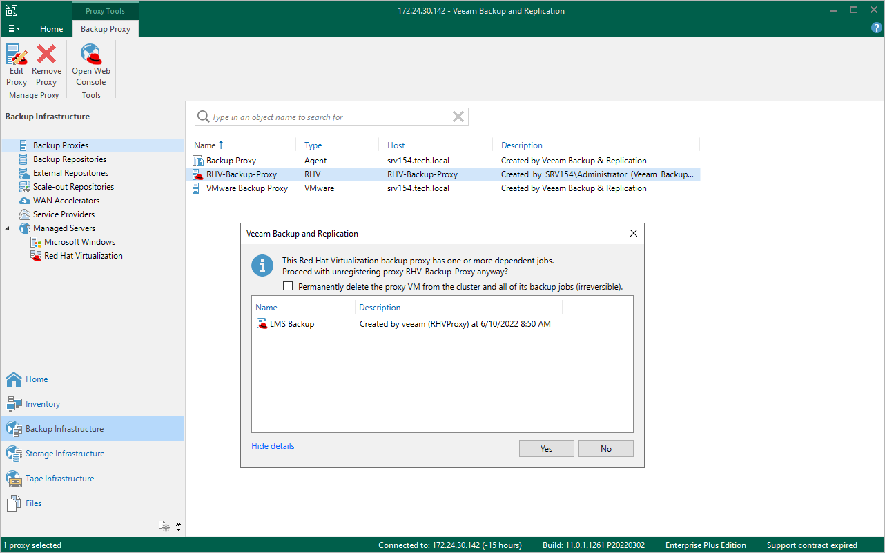
Task: Collapse the Managed Servers tree node
Action: click(x=8, y=228)
